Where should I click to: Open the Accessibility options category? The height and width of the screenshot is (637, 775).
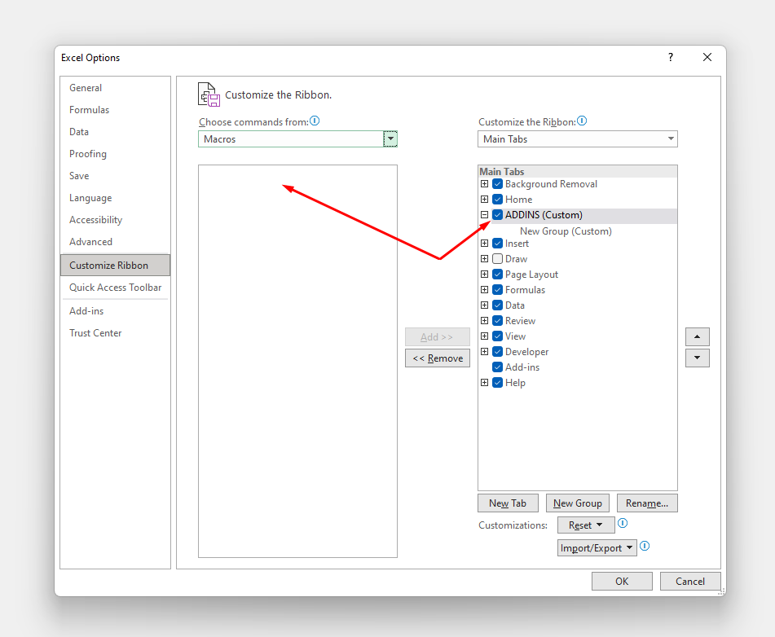115,220
